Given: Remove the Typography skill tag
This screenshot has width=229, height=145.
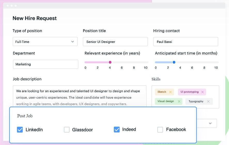Looking at the screenshot, I should (x=208, y=101).
